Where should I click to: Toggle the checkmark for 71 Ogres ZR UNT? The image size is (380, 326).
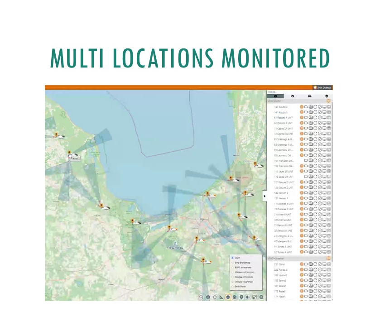click(x=320, y=129)
